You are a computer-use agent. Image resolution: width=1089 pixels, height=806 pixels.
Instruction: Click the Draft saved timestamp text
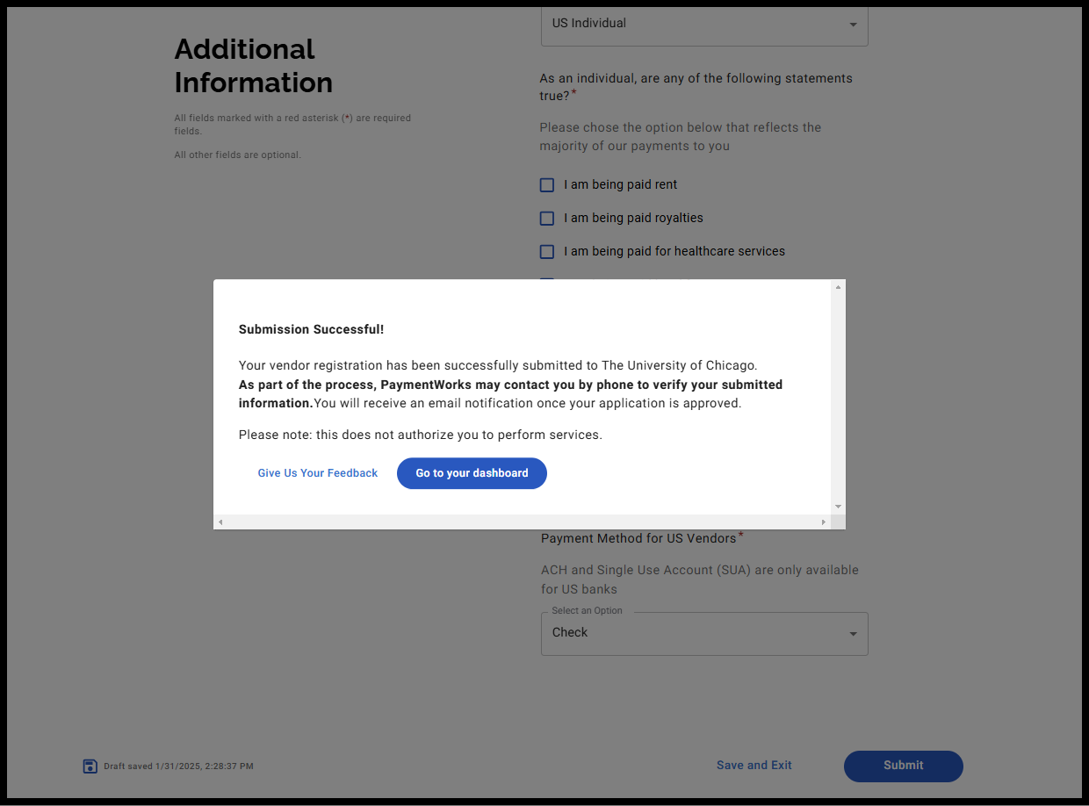pos(178,766)
